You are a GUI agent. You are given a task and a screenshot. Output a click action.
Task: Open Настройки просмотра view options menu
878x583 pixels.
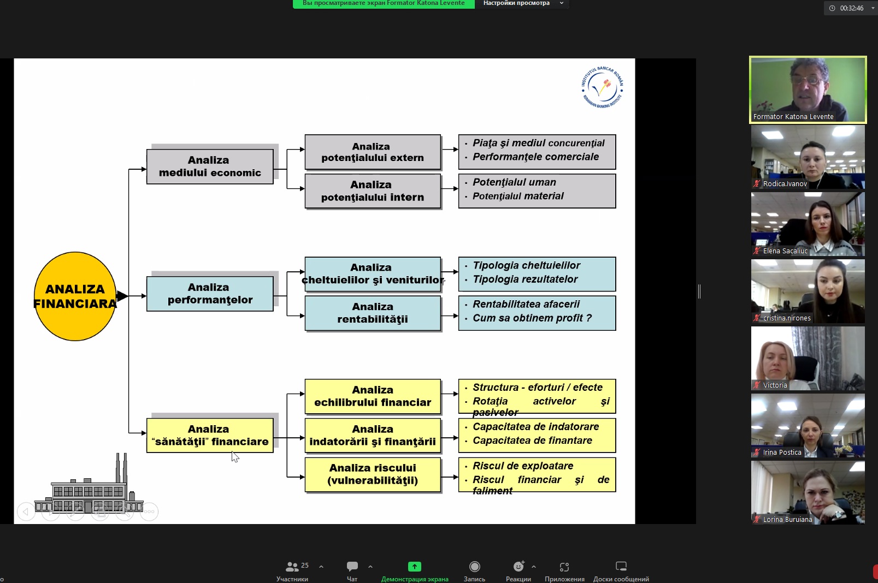pos(522,3)
